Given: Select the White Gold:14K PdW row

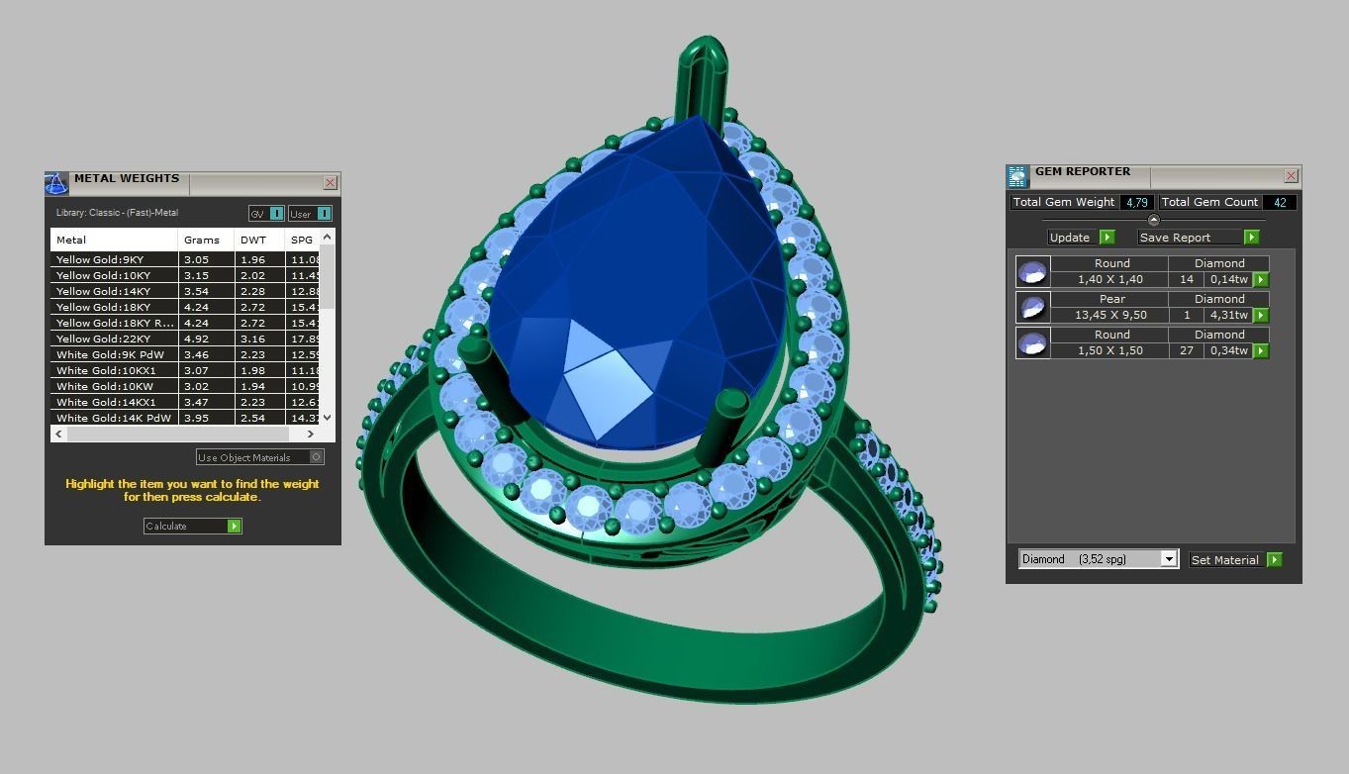Looking at the screenshot, I should coord(185,418).
